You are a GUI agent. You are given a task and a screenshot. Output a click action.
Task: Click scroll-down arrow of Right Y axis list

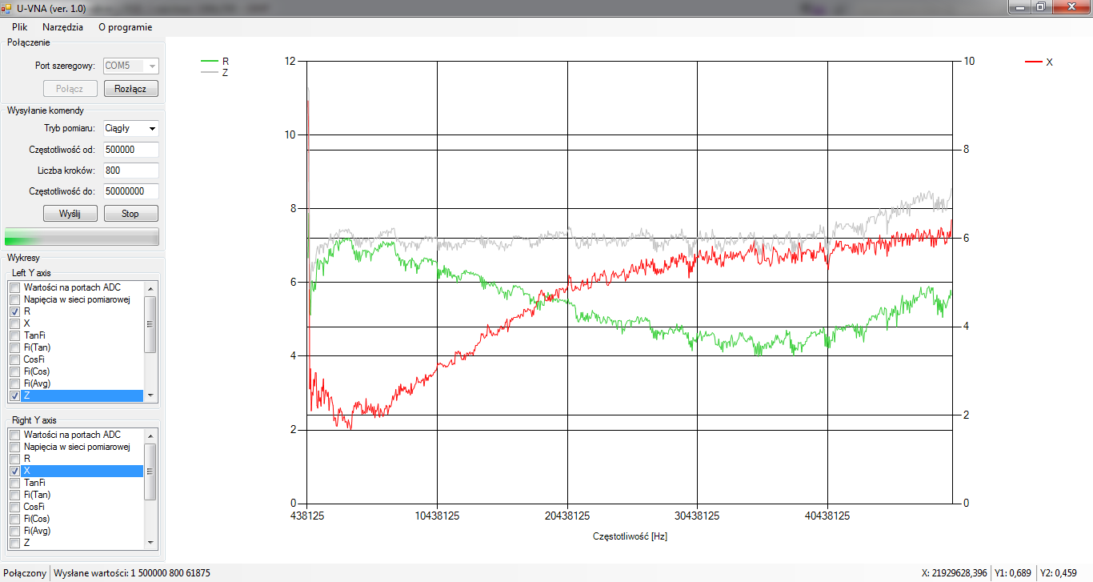150,543
